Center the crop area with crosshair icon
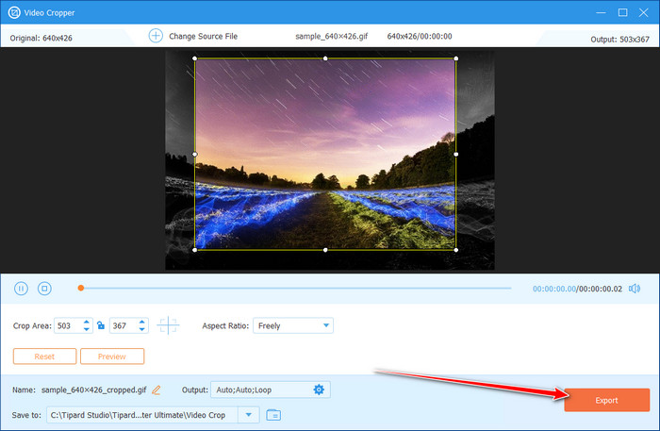 (168, 325)
